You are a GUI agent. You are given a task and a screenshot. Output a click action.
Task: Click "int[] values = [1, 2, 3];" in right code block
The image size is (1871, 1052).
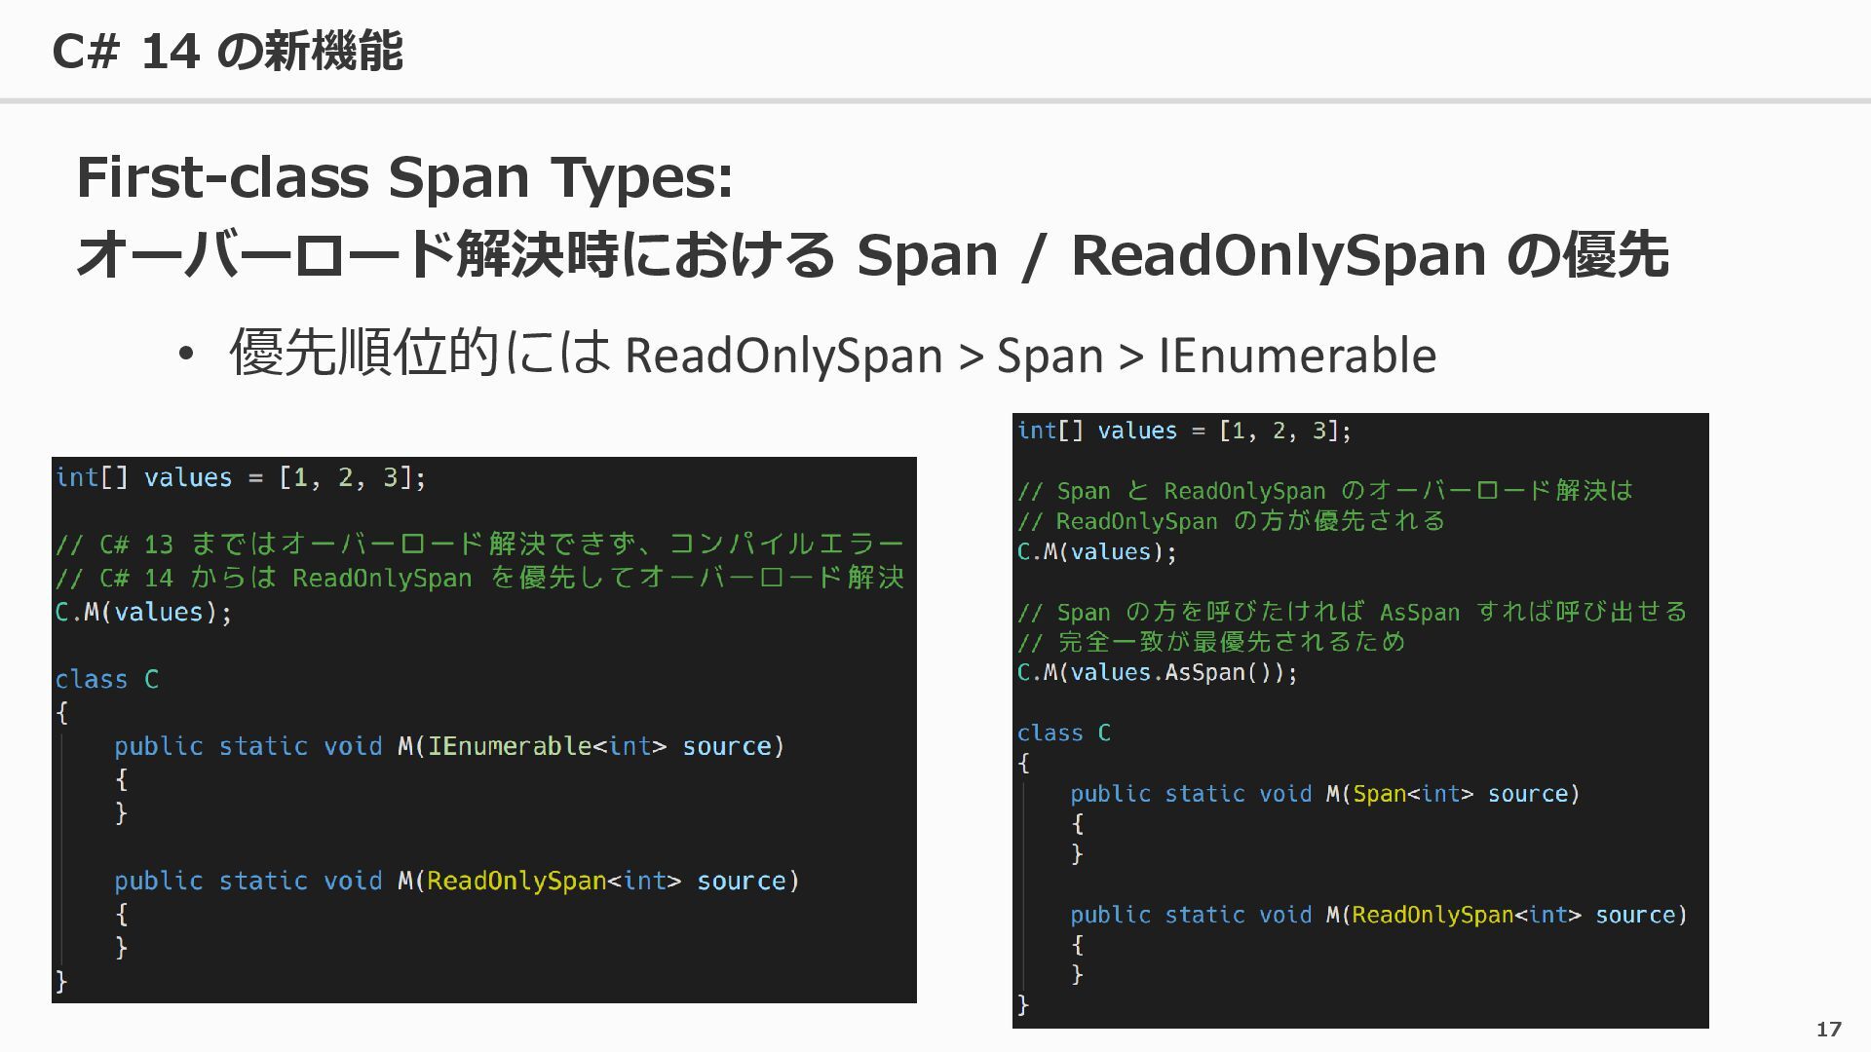click(1184, 431)
